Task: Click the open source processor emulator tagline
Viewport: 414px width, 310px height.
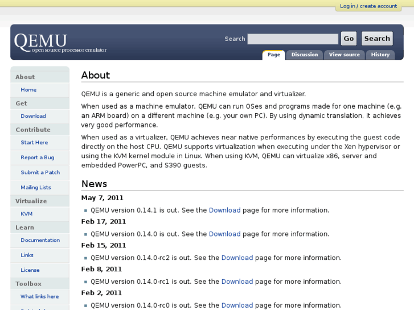Action: tap(69, 50)
